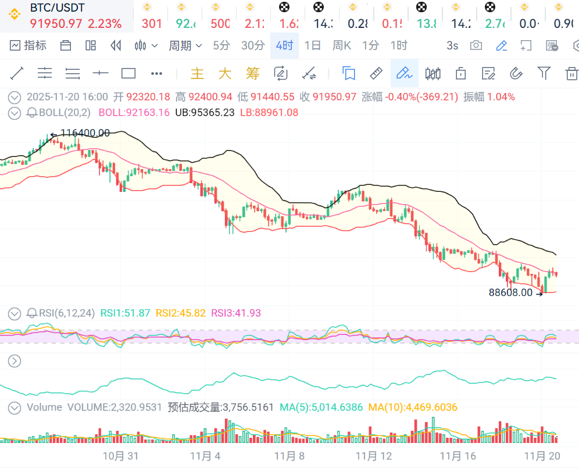Image resolution: width=579 pixels, height=468 pixels.
Task: Click the ruler measurement tool
Action: (376, 73)
